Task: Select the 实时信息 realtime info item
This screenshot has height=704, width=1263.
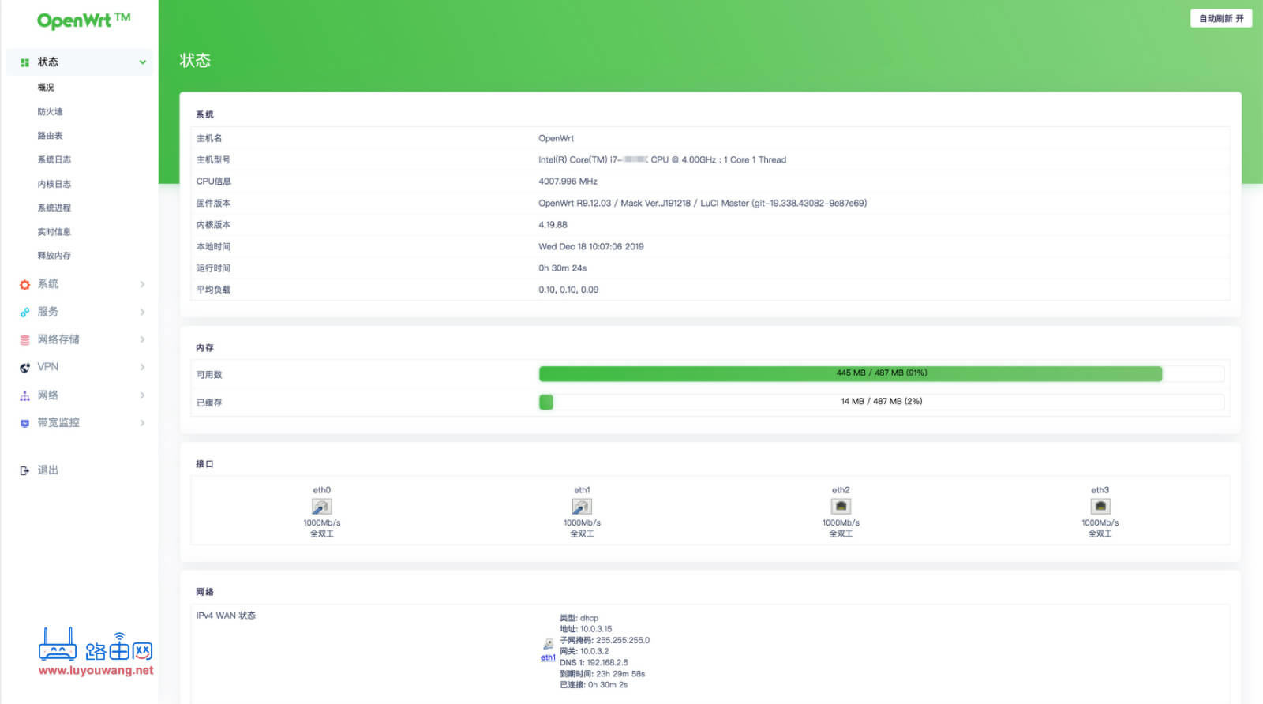Action: pos(54,232)
